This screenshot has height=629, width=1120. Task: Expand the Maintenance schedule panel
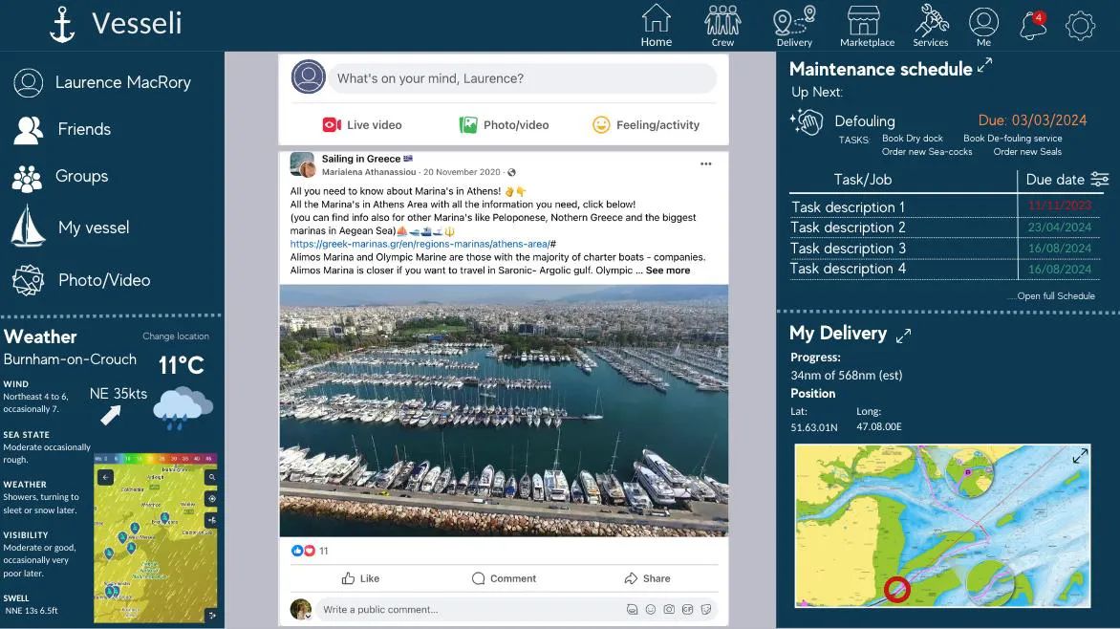tap(984, 66)
